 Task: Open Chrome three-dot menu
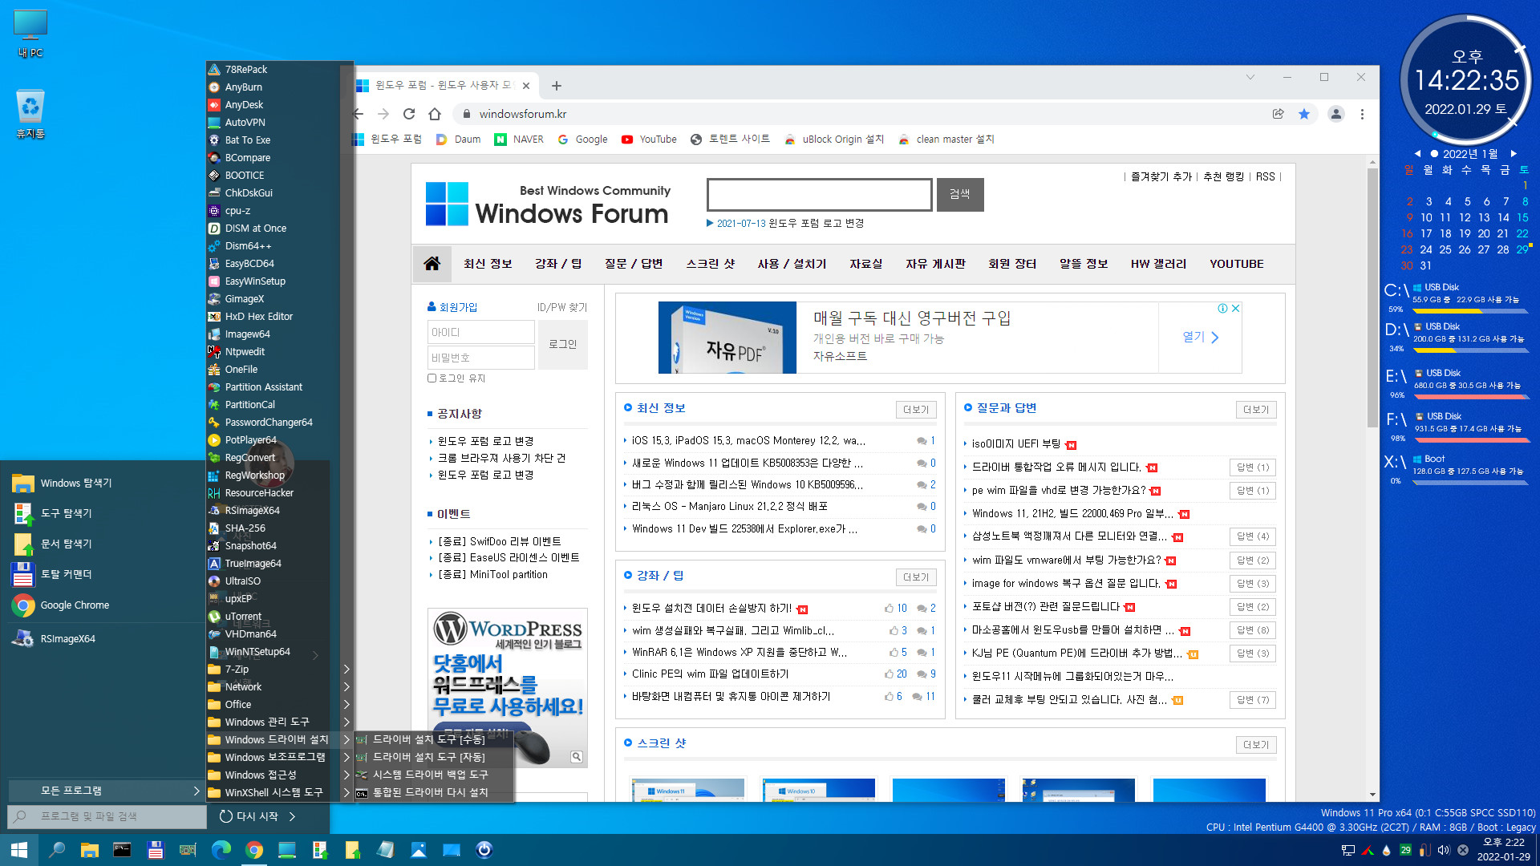1362,114
